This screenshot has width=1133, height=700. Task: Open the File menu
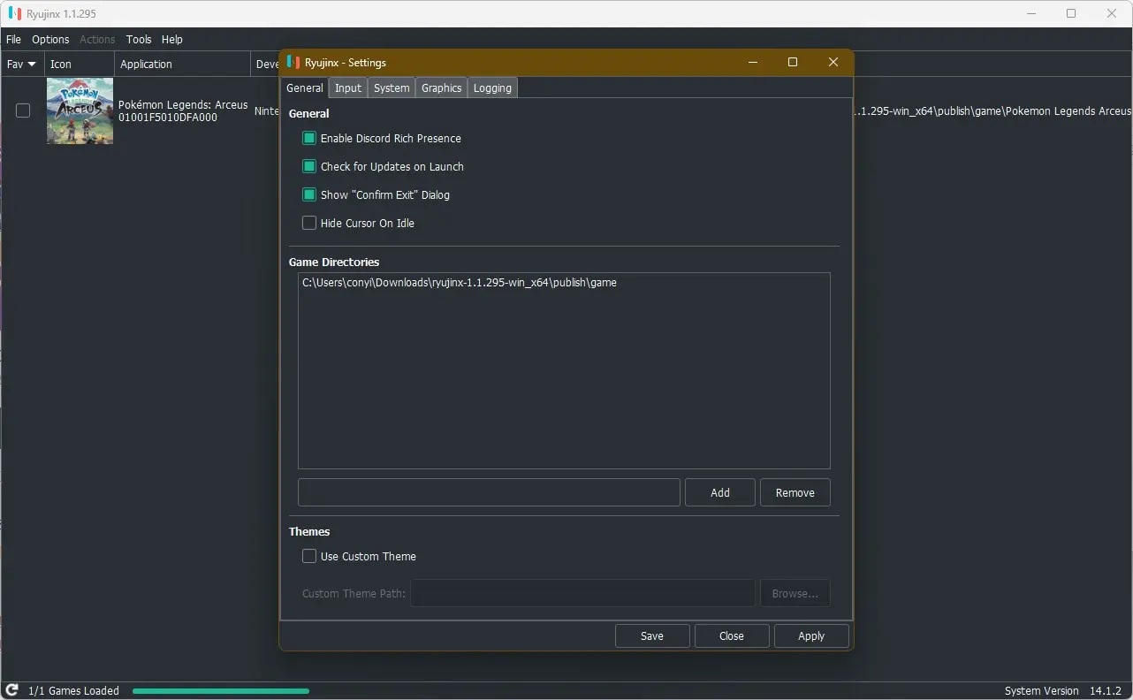pos(13,39)
